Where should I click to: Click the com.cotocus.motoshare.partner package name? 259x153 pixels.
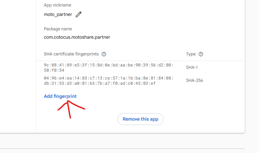(77, 37)
